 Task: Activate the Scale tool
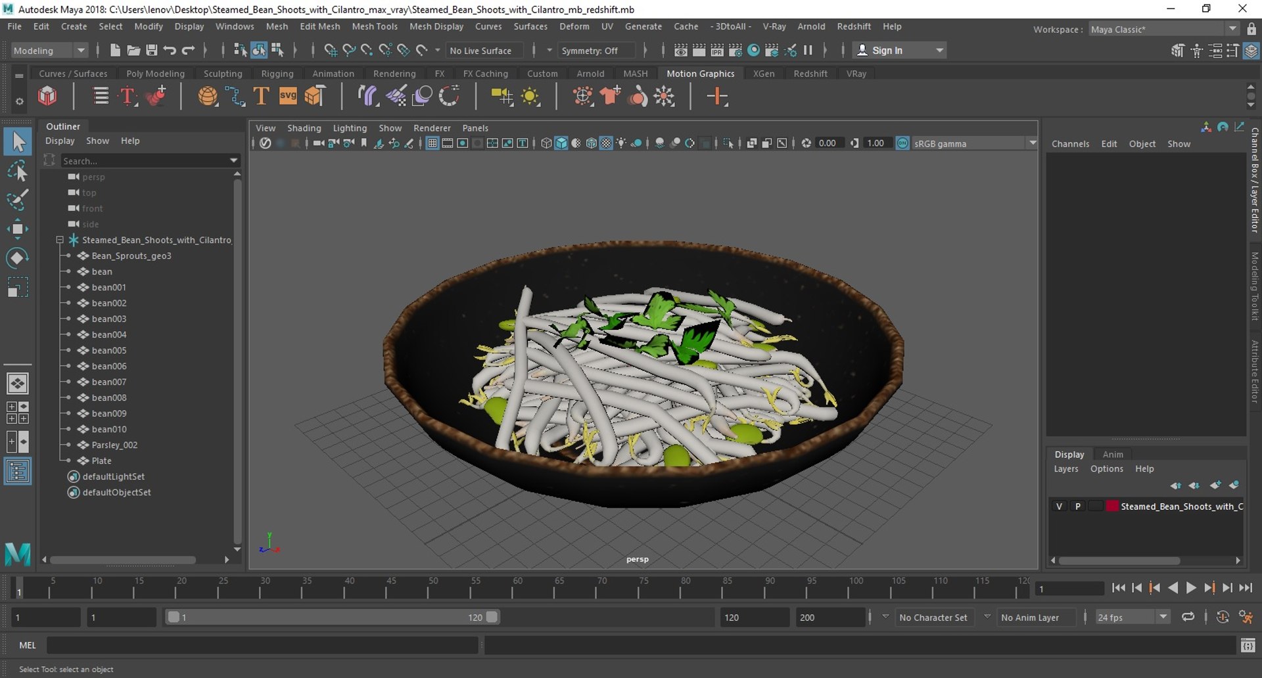tap(18, 288)
